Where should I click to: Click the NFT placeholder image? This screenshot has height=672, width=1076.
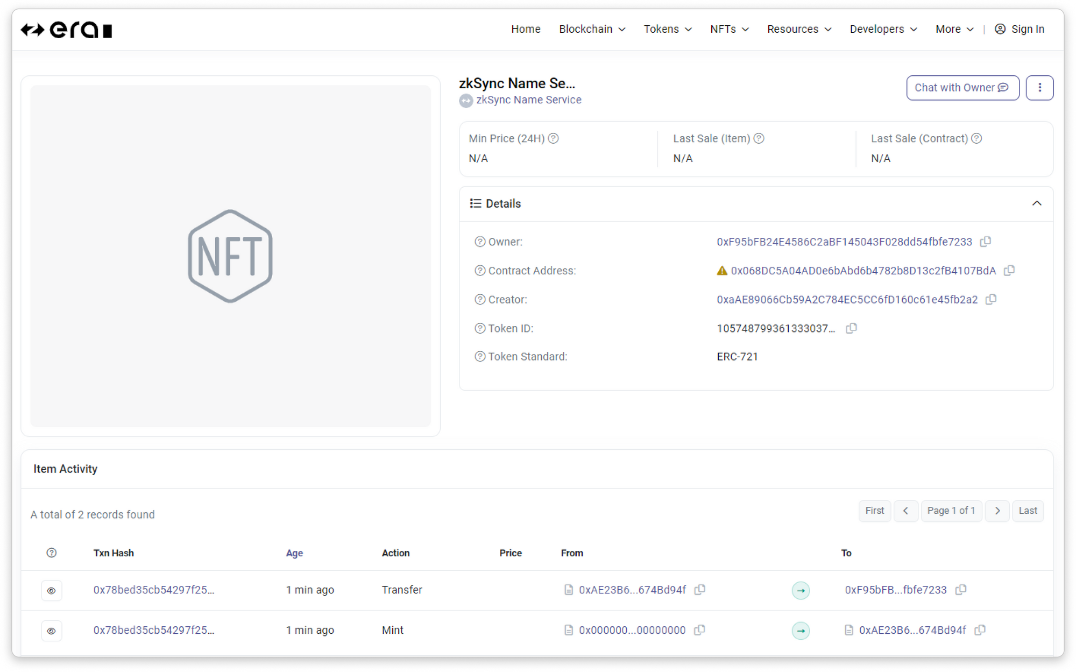click(x=230, y=256)
